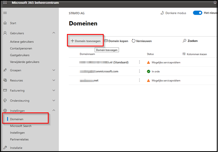218x152 pixels.
Task: Click the Instellingen gear icon
Action: click(x=5, y=110)
